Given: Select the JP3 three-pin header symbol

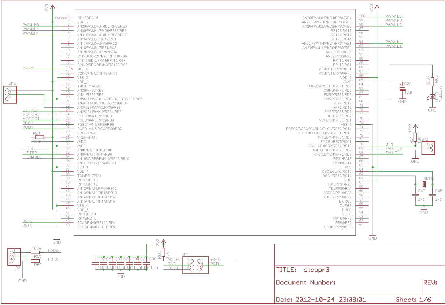Looking at the screenshot, I should point(14,257).
